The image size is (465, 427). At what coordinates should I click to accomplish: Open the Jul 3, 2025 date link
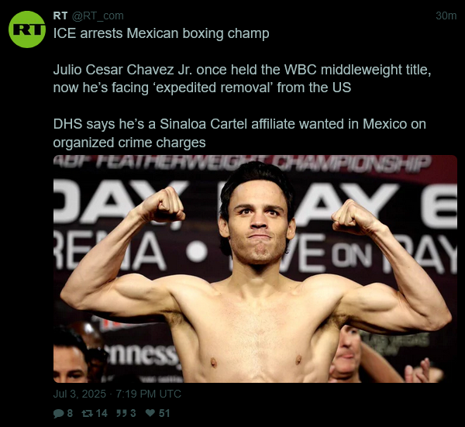[80, 394]
